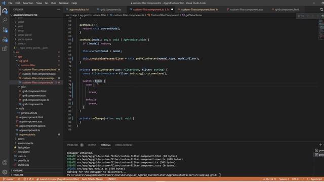The height and width of the screenshot is (182, 324).
Task: Open the Source Control view
Action: (5, 30)
